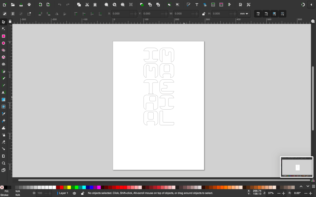Image resolution: width=316 pixels, height=197 pixels.
Task: Click the Layer 1 indicator in status bar
Action: pyautogui.click(x=63, y=193)
